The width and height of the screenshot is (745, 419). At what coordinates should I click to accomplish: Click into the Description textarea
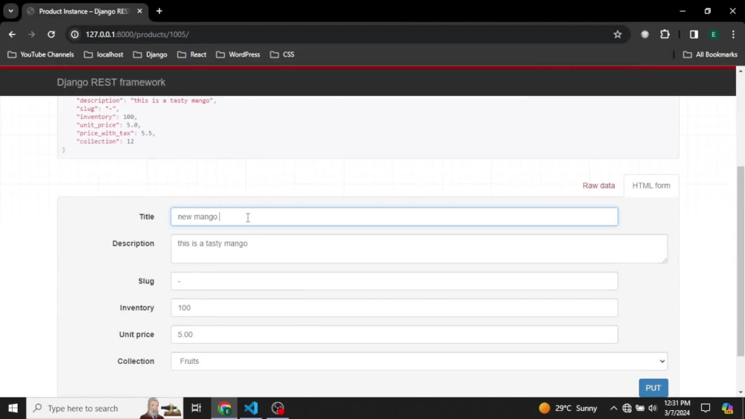[419, 249]
